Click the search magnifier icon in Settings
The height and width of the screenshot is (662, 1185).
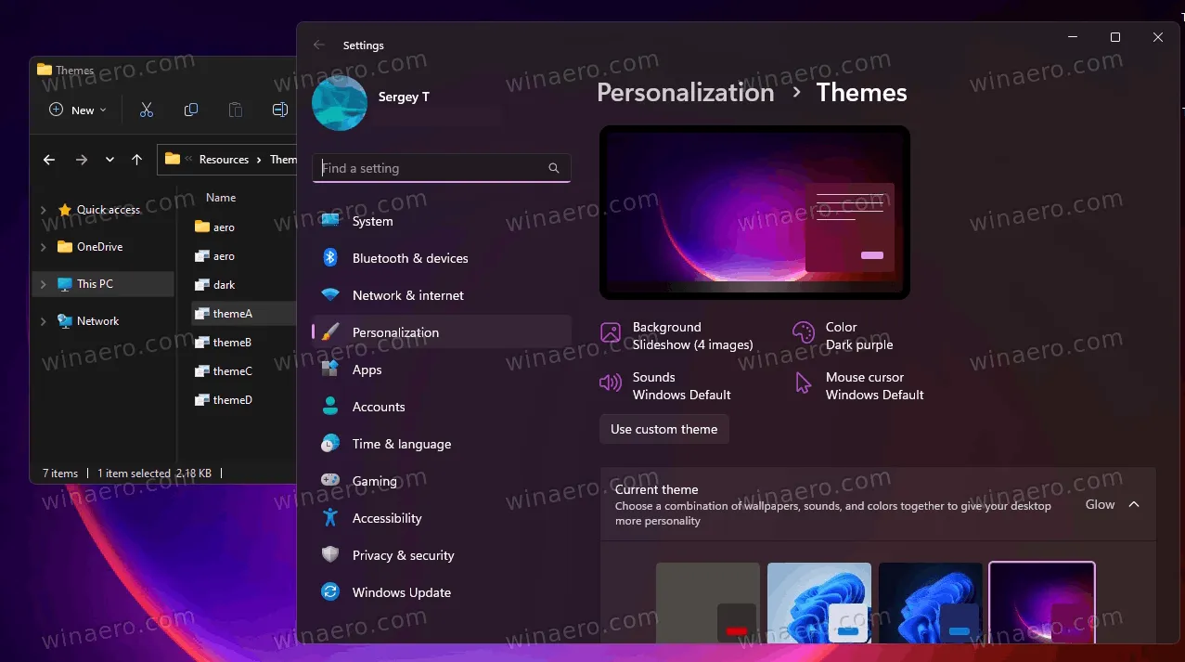pyautogui.click(x=554, y=168)
